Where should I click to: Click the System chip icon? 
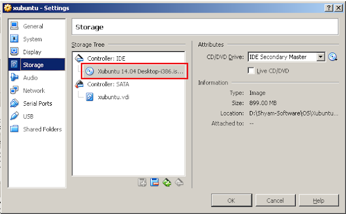(x=15, y=38)
